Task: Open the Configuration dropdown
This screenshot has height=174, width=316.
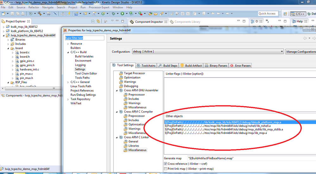Action: click(x=208, y=51)
